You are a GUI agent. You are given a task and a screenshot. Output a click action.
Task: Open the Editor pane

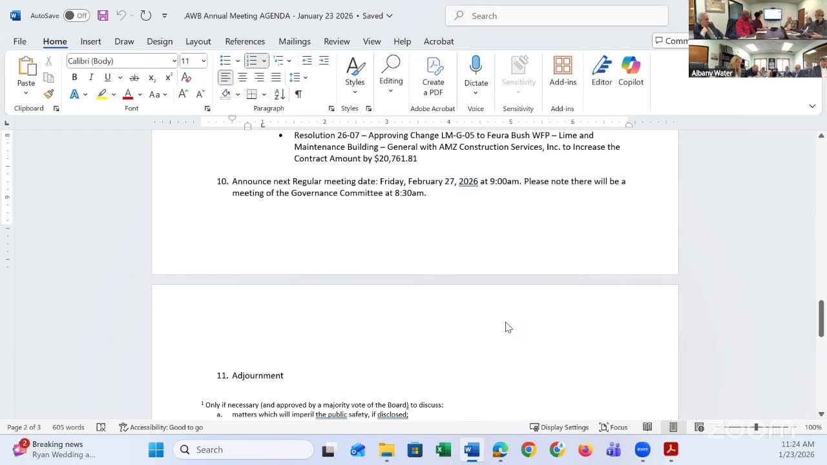(x=602, y=71)
